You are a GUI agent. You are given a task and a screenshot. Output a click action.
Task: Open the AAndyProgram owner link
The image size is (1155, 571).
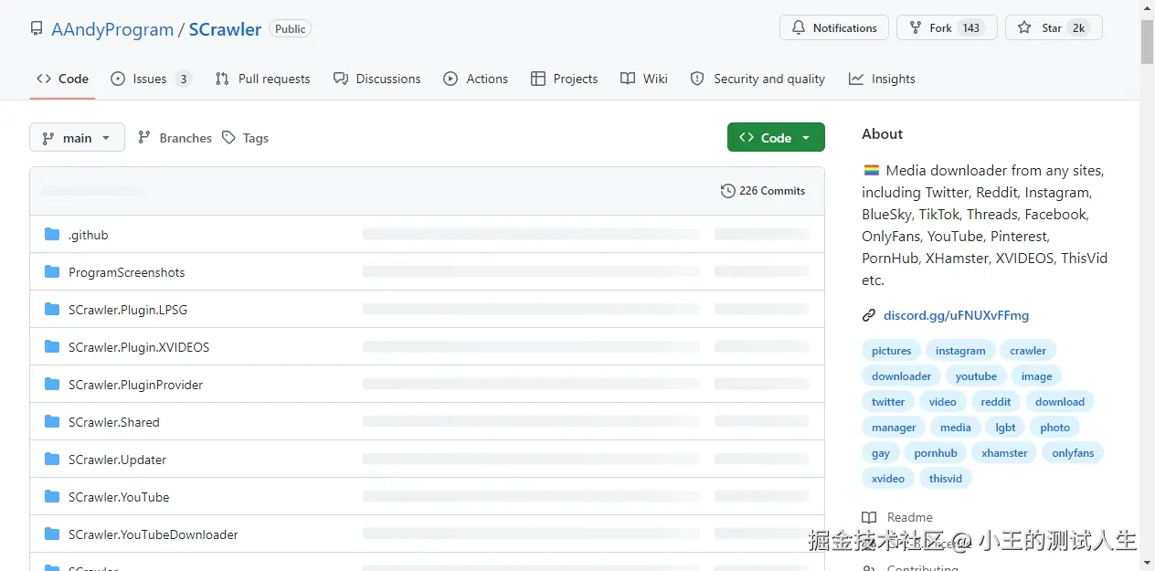pyautogui.click(x=112, y=29)
